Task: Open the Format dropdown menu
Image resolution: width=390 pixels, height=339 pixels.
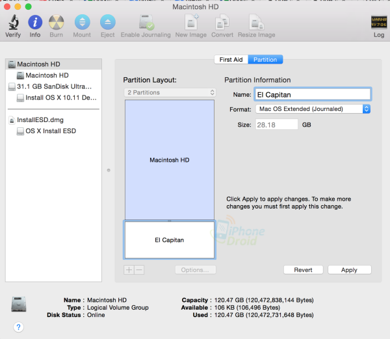Action: [312, 109]
